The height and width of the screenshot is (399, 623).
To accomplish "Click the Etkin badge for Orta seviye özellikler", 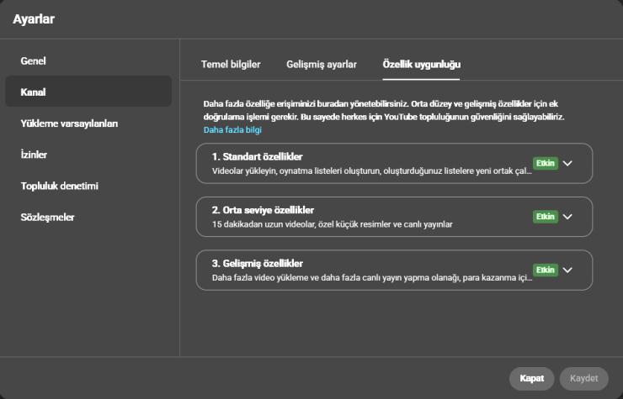I will coord(545,217).
